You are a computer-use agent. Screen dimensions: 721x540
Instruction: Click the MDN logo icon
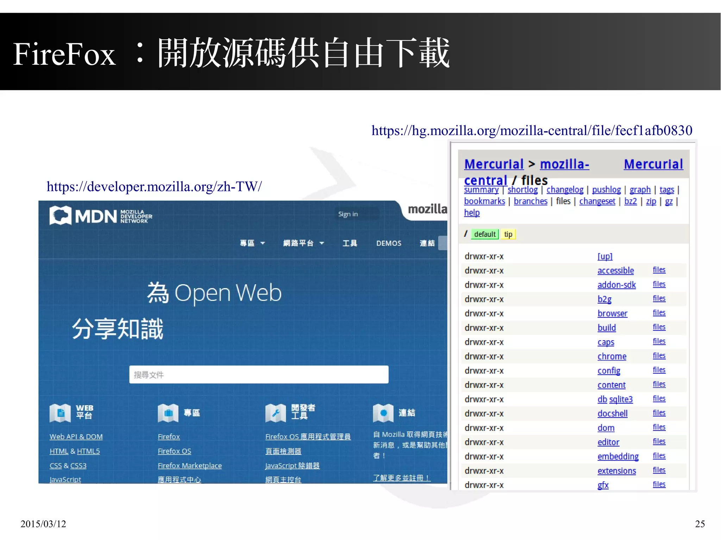pos(61,215)
